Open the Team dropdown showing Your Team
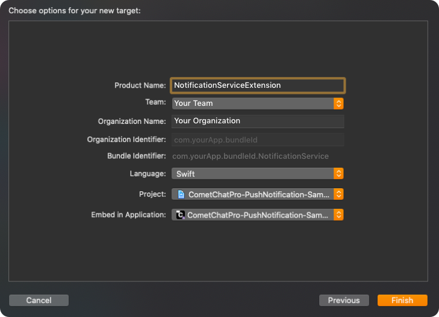439x317 pixels. (x=258, y=103)
